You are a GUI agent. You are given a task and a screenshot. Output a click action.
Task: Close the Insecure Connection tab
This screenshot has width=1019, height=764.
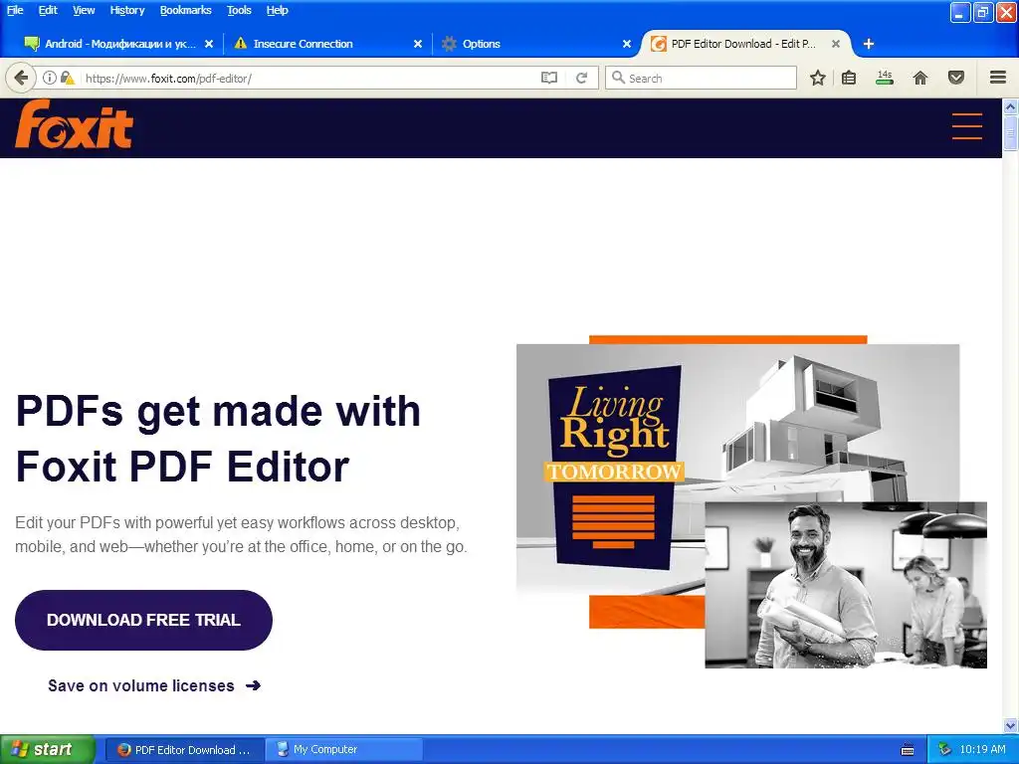tap(418, 44)
